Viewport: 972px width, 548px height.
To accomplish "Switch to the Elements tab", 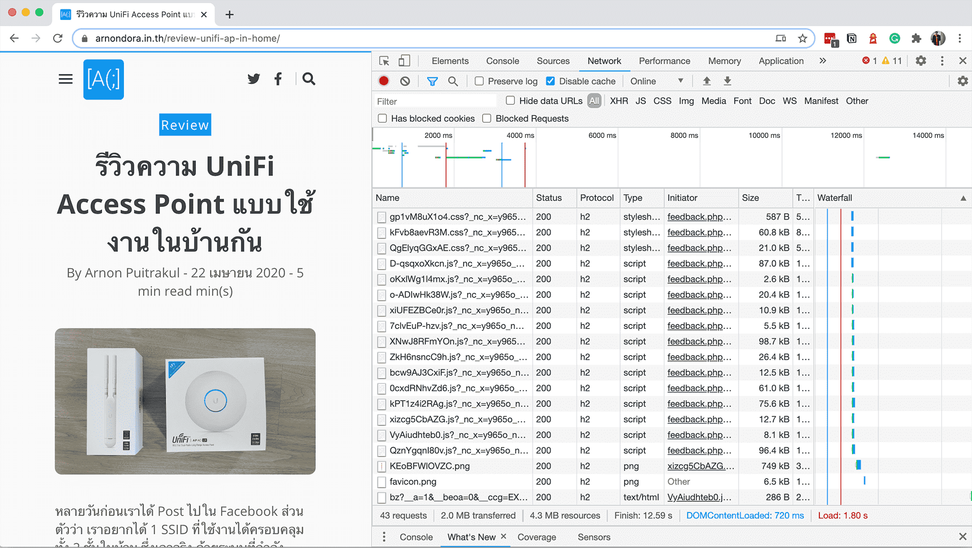I will coord(450,61).
